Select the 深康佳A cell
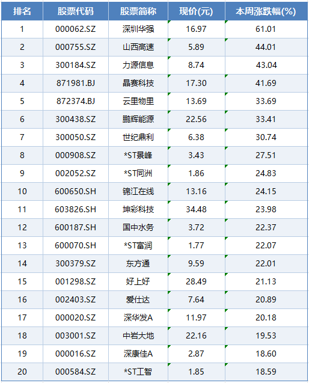This screenshot has width=309, height=383. 138,354
